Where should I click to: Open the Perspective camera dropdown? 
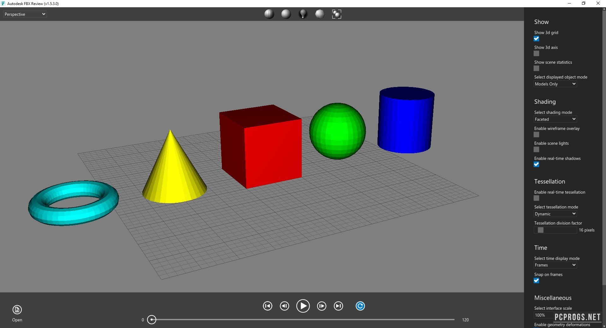(x=25, y=14)
